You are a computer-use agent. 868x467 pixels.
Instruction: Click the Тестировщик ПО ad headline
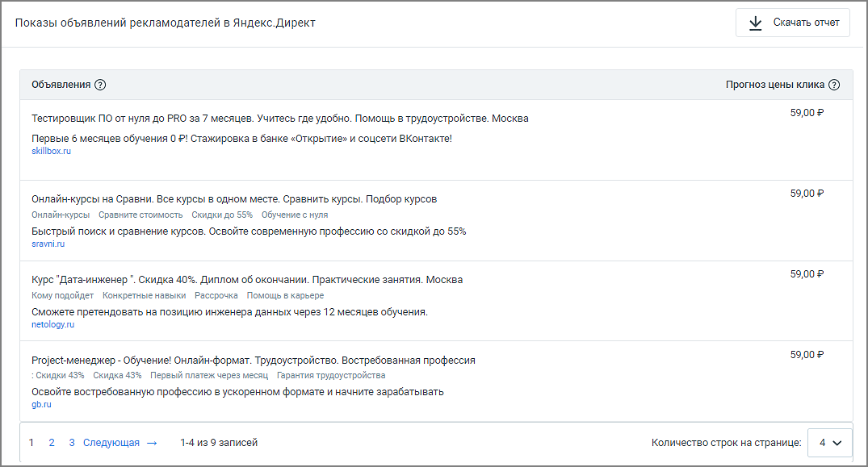point(280,119)
